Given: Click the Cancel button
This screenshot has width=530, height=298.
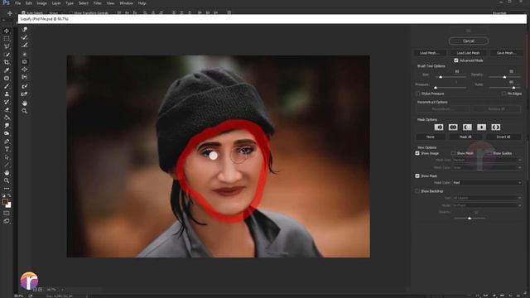Looking at the screenshot, I should coord(469,41).
